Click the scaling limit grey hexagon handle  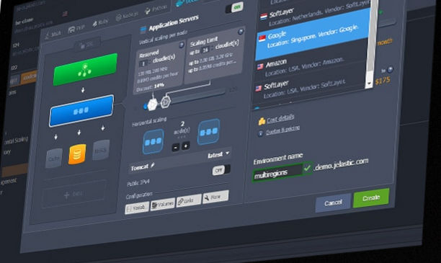tap(166, 102)
